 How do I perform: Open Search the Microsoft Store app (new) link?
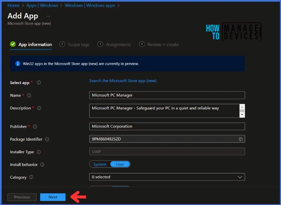coord(123,81)
